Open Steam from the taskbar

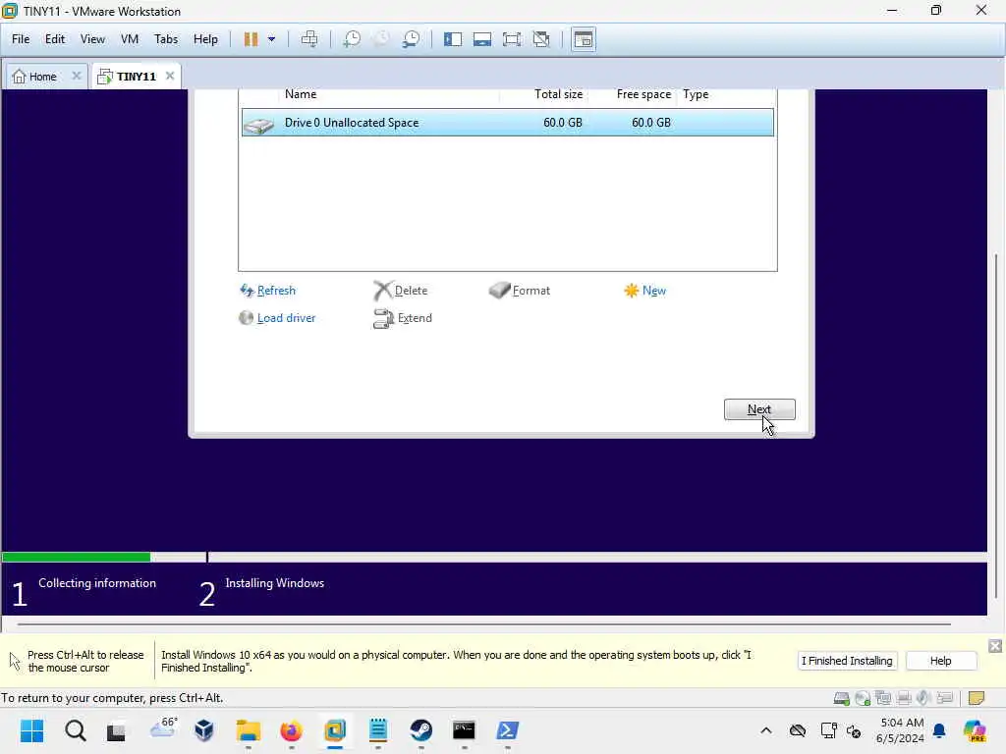tap(420, 730)
